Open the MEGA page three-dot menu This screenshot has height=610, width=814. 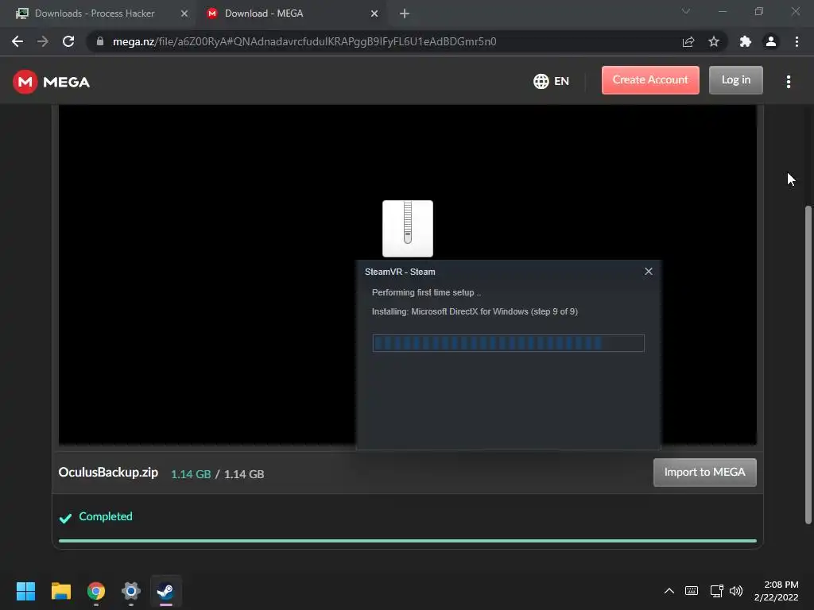pyautogui.click(x=788, y=82)
